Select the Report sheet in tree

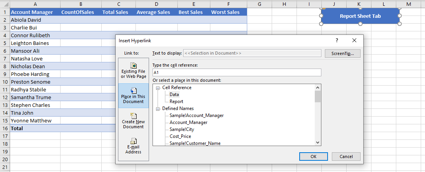click(x=176, y=101)
